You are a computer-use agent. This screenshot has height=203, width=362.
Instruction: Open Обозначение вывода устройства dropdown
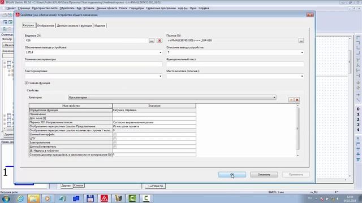pyautogui.click(x=161, y=52)
